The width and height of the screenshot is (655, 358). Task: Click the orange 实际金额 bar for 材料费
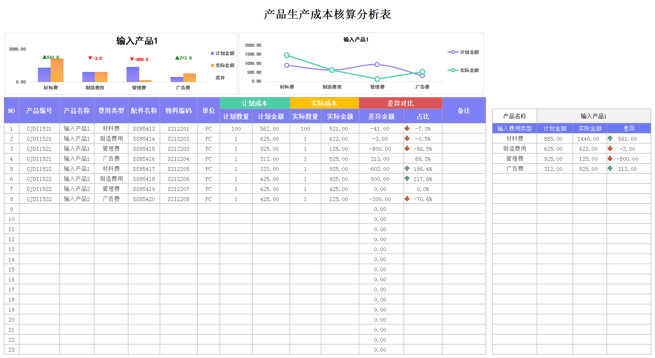point(57,71)
